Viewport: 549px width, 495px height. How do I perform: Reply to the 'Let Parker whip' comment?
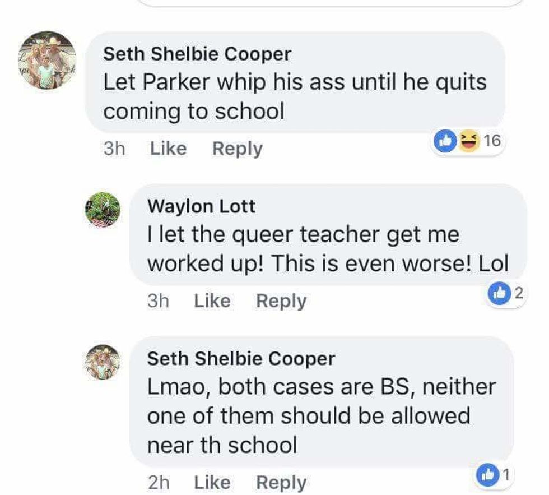click(238, 149)
